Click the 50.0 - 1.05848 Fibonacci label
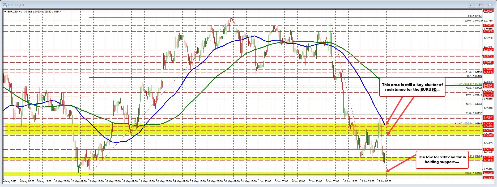 click(x=474, y=88)
